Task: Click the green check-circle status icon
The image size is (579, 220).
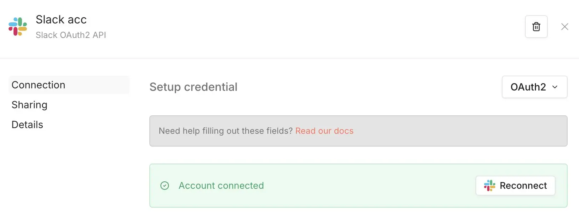Action: coord(165,186)
